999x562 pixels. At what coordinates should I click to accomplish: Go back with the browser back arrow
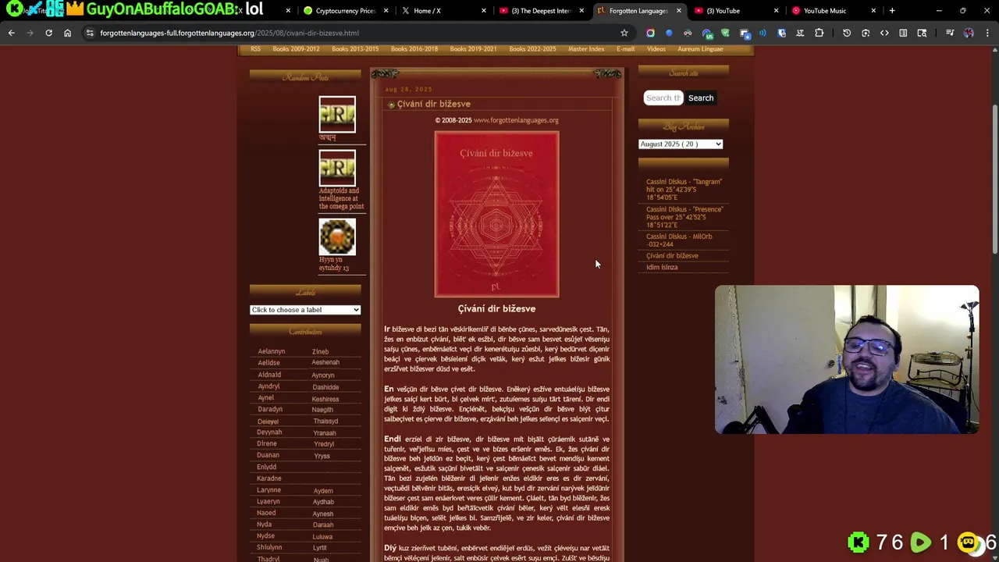[11, 33]
